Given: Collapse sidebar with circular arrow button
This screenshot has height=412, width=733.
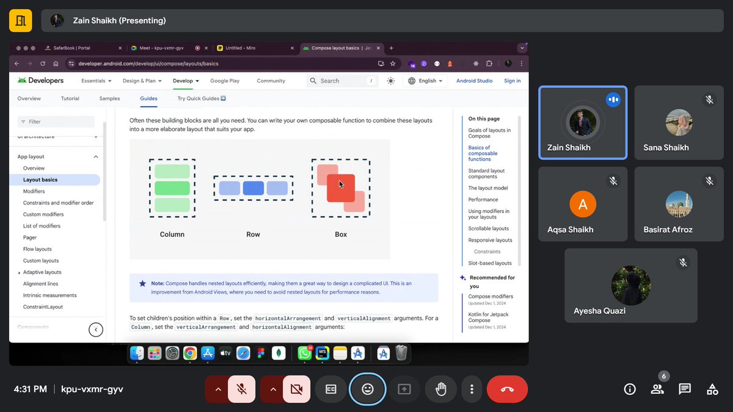Looking at the screenshot, I should click(96, 330).
